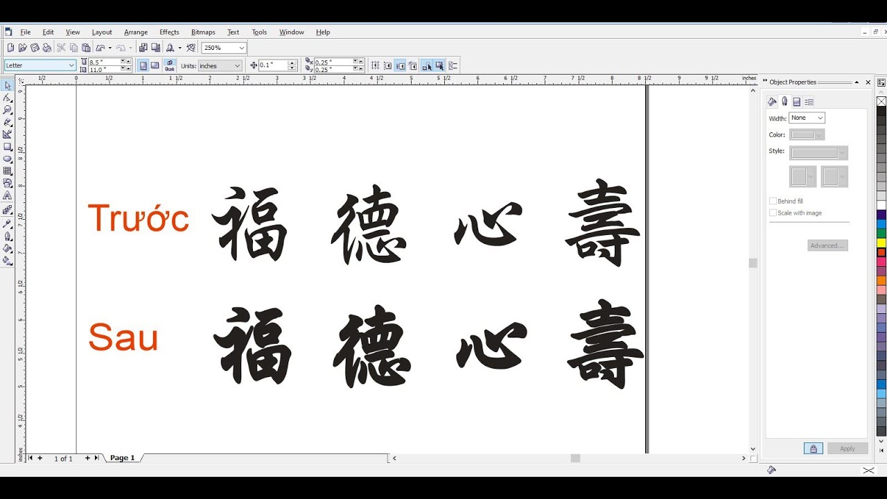Image resolution: width=887 pixels, height=499 pixels.
Task: Click the no-color X swatch
Action: [x=881, y=101]
